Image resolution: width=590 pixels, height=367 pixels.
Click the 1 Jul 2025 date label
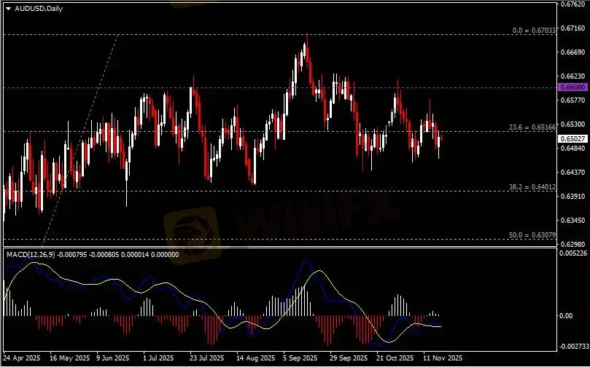158,358
